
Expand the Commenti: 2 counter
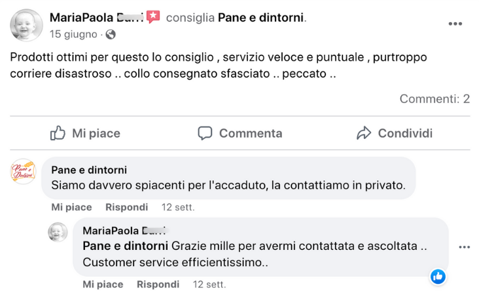coord(435,99)
